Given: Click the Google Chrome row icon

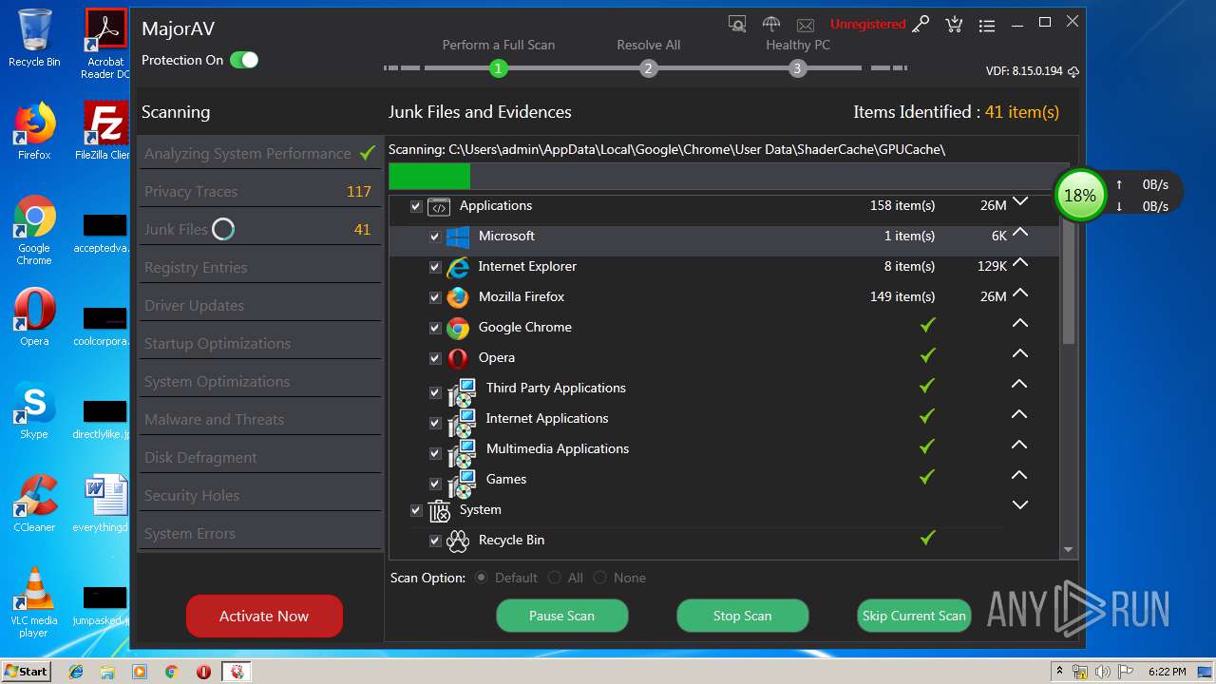Looking at the screenshot, I should pos(458,328).
